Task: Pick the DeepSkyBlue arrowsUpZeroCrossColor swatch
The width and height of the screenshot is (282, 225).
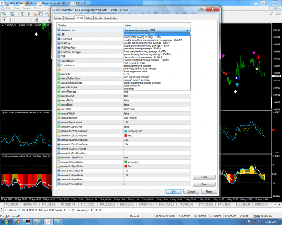Action: pos(125,131)
